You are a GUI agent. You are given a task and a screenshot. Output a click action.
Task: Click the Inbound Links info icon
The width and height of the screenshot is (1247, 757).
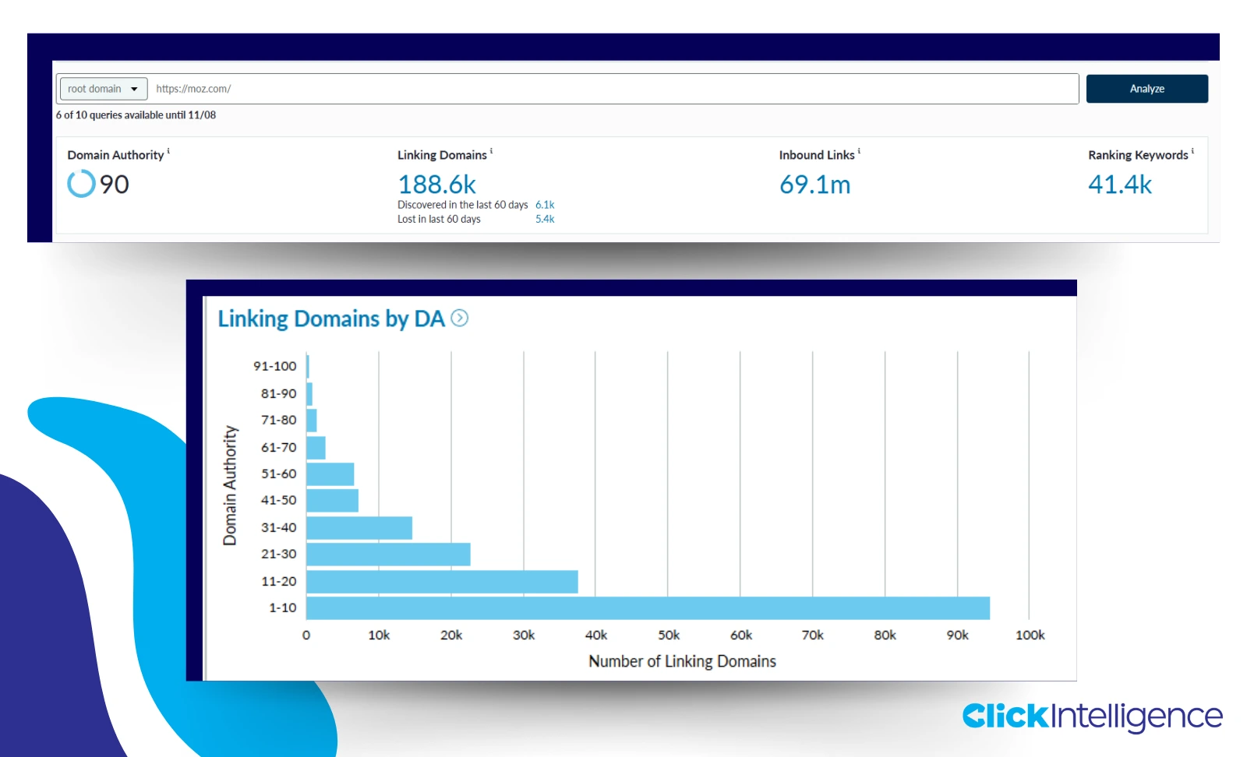(x=858, y=150)
